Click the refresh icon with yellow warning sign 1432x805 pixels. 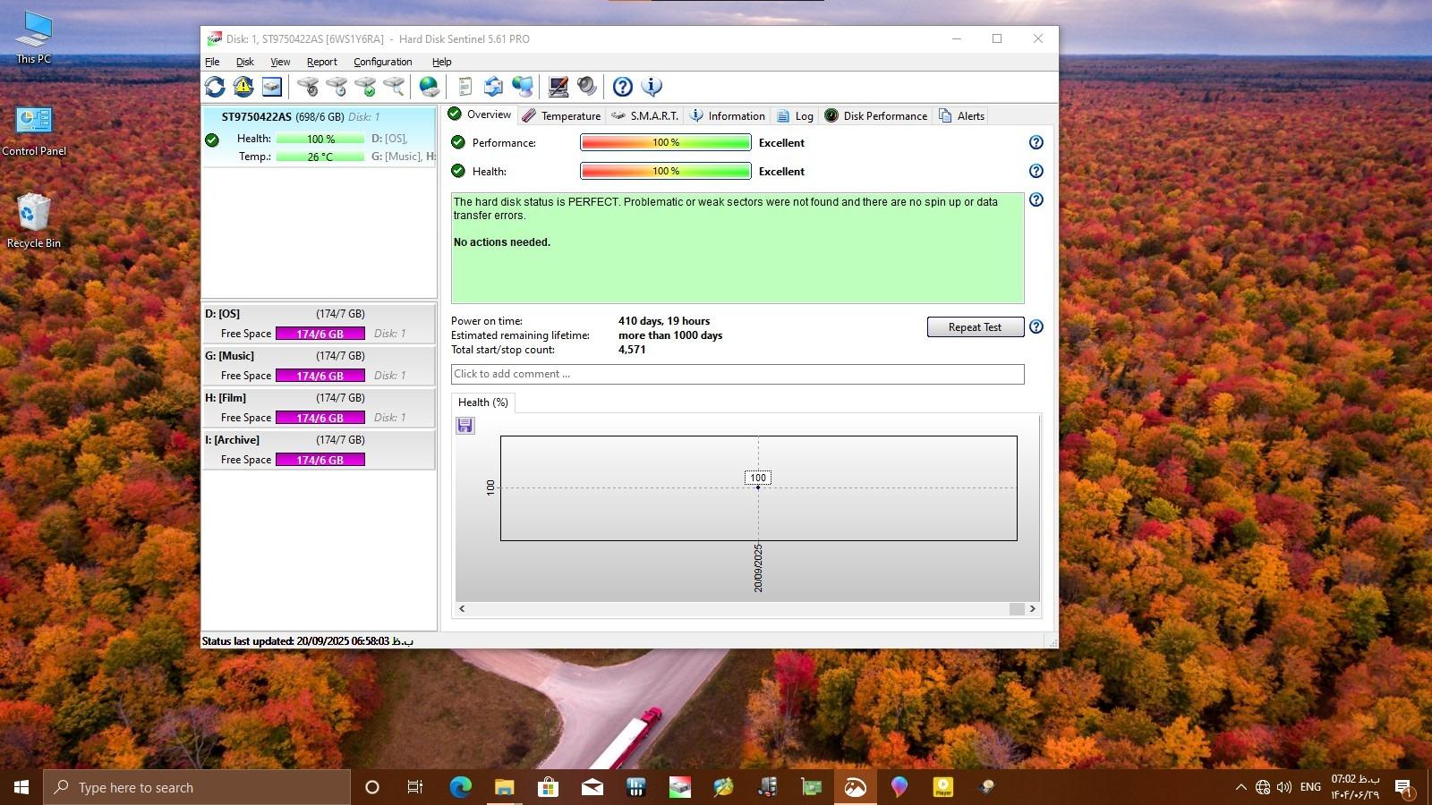tap(243, 87)
